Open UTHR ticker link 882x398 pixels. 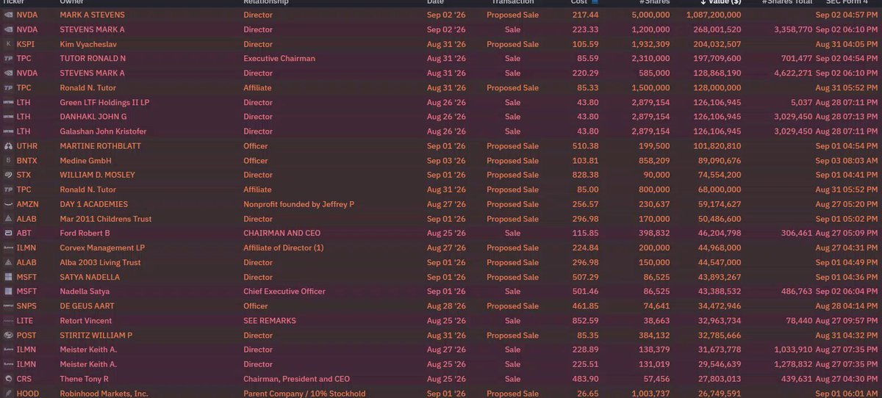click(x=27, y=146)
